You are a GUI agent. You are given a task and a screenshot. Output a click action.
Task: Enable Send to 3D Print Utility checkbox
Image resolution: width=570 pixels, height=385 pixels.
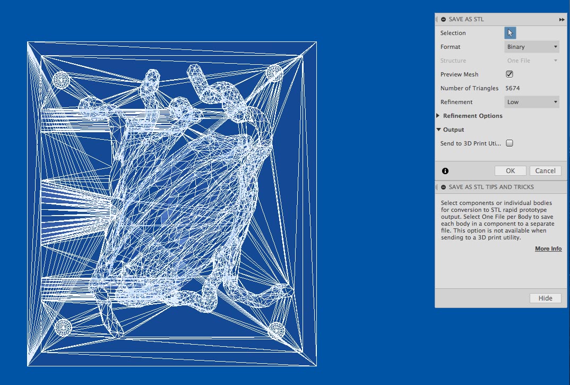pos(509,143)
